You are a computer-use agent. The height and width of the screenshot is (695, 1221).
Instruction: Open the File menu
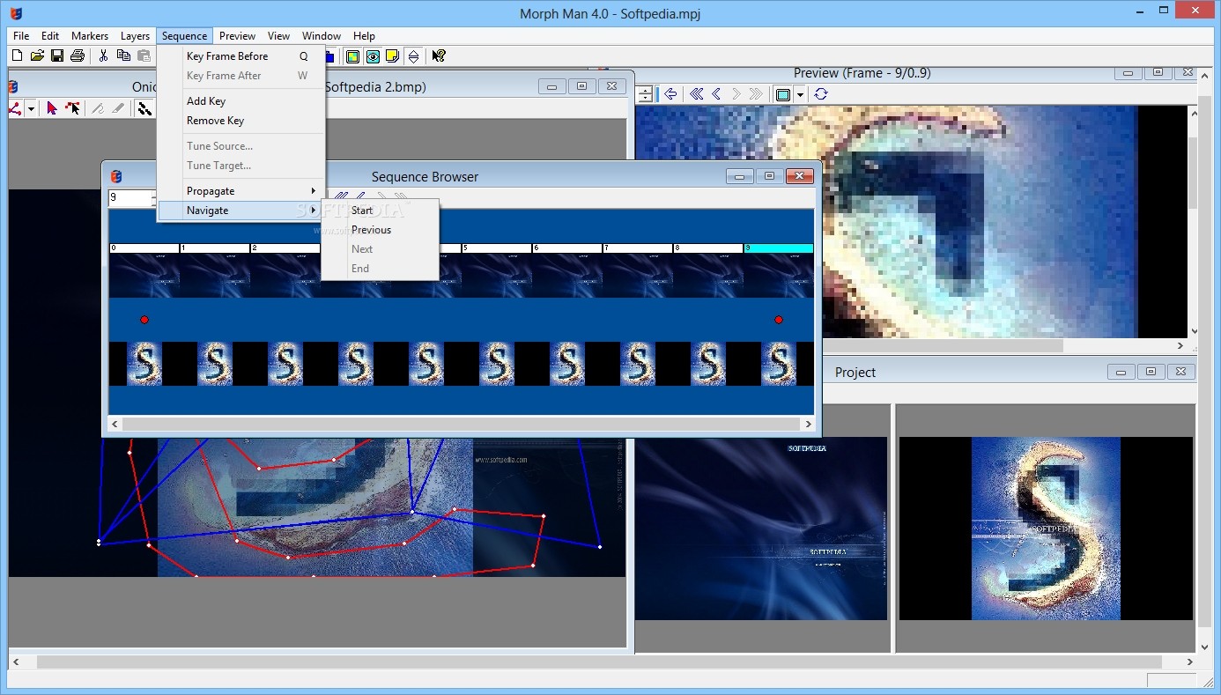point(21,36)
